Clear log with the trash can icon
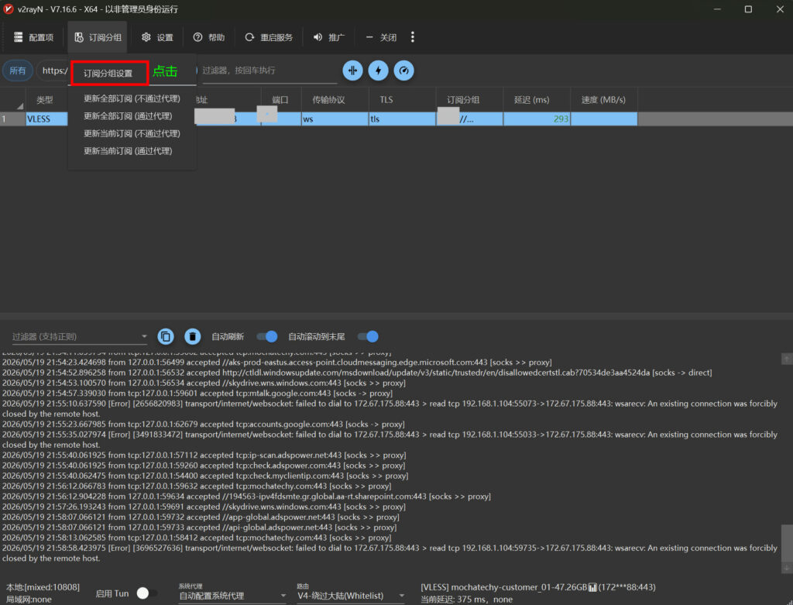 192,336
